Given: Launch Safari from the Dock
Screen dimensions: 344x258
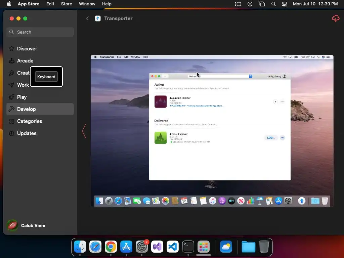Looking at the screenshot, I should point(95,247).
